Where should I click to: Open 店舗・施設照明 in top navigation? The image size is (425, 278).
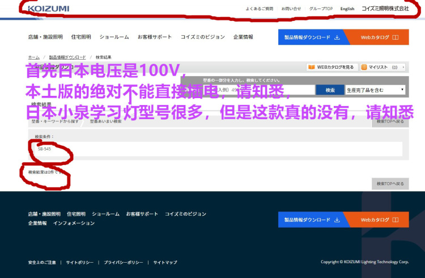(45, 37)
